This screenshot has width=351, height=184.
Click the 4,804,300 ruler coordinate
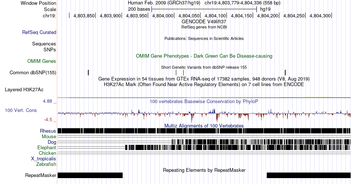(320, 16)
